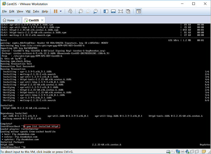Viewport: 211px width, 154px height.
Task: Click the 'Installed Packages' line
Action: click(12, 142)
